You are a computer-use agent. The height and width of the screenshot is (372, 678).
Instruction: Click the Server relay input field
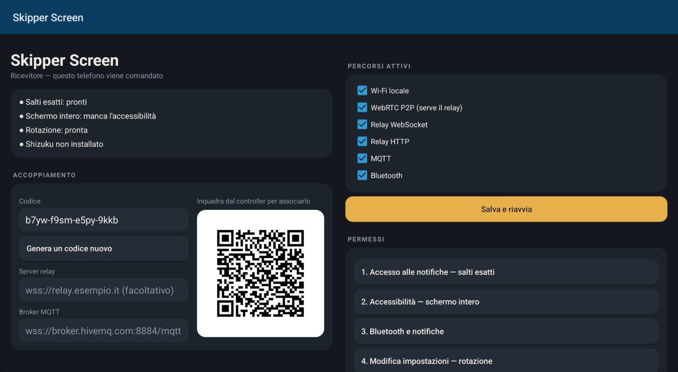click(104, 290)
